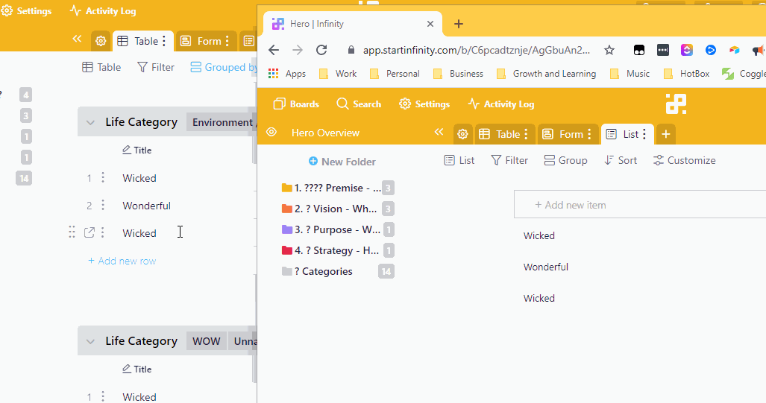766x403 pixels.
Task: Open the Form tab options menu dots
Action: (589, 134)
